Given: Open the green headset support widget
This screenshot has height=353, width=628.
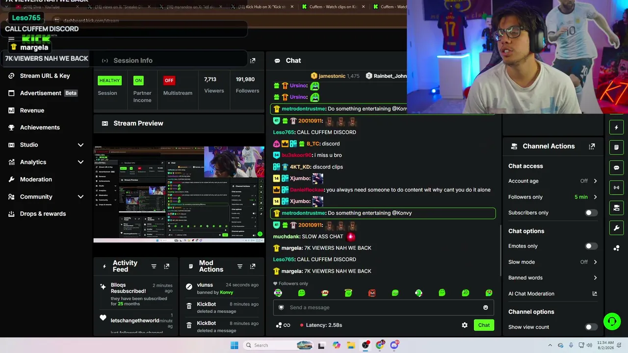Looking at the screenshot, I should click(612, 322).
